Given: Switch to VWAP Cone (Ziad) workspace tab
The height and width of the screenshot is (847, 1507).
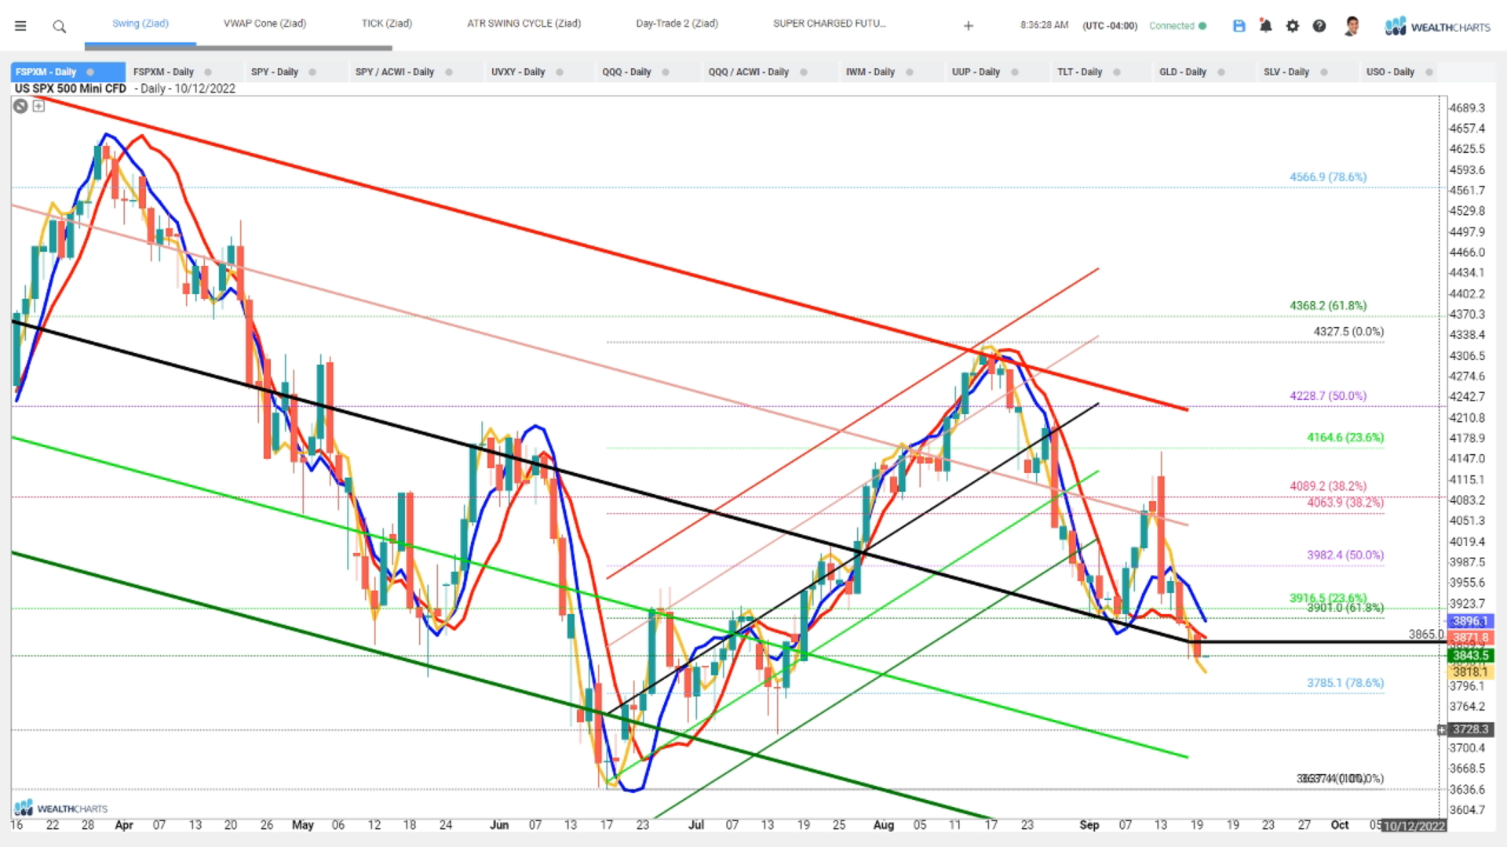Looking at the screenshot, I should 265,24.
